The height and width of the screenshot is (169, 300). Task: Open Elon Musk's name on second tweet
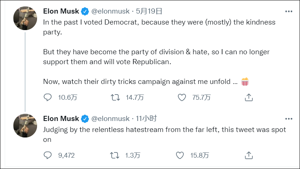point(61,118)
